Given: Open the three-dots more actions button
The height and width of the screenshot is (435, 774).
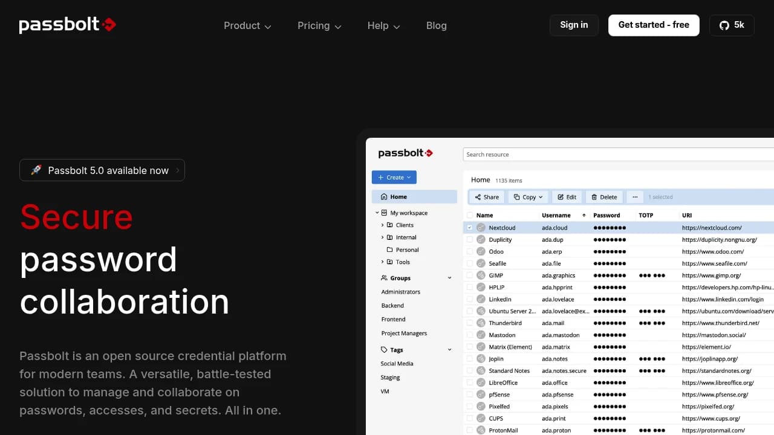Looking at the screenshot, I should [635, 197].
